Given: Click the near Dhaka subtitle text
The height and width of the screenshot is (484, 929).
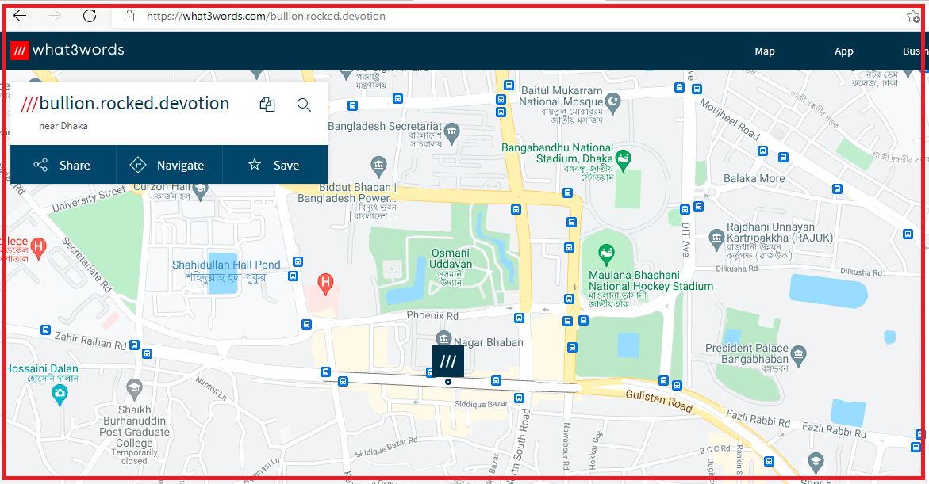Looking at the screenshot, I should click(63, 126).
